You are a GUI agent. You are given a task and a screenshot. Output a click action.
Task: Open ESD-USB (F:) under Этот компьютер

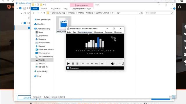pyautogui.click(x=43, y=67)
